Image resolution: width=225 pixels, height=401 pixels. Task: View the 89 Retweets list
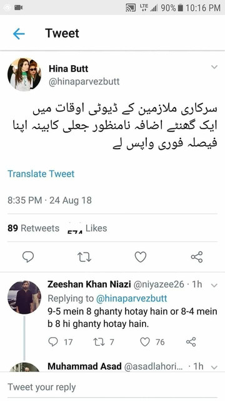point(33,228)
